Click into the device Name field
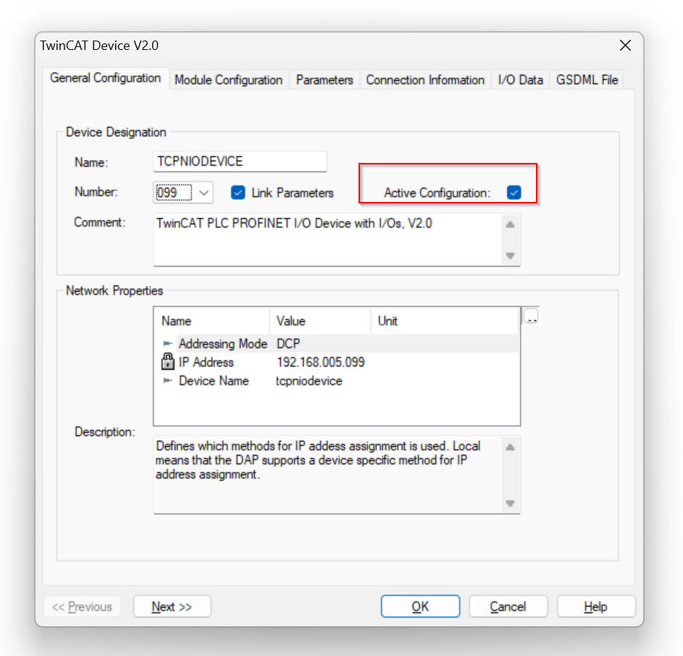 (x=240, y=161)
